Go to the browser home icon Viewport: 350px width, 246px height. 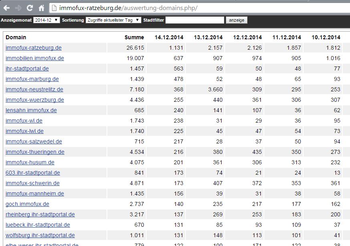tap(41, 8)
